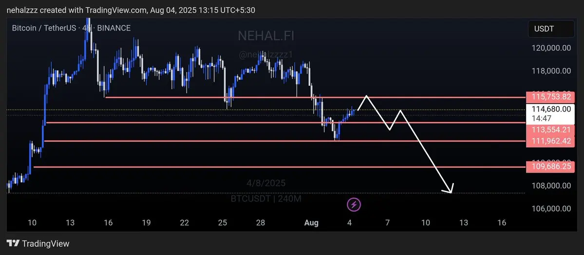Click the 120,000.00 price axis value
Screen dimensions: 584x255
pyautogui.click(x=551, y=48)
